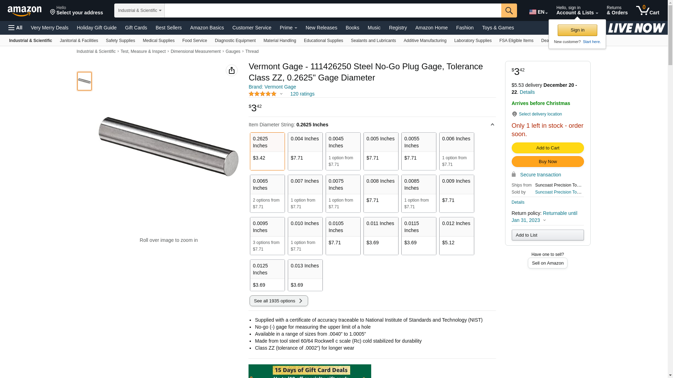Click the search magnifier button
673x378 pixels.
click(509, 10)
